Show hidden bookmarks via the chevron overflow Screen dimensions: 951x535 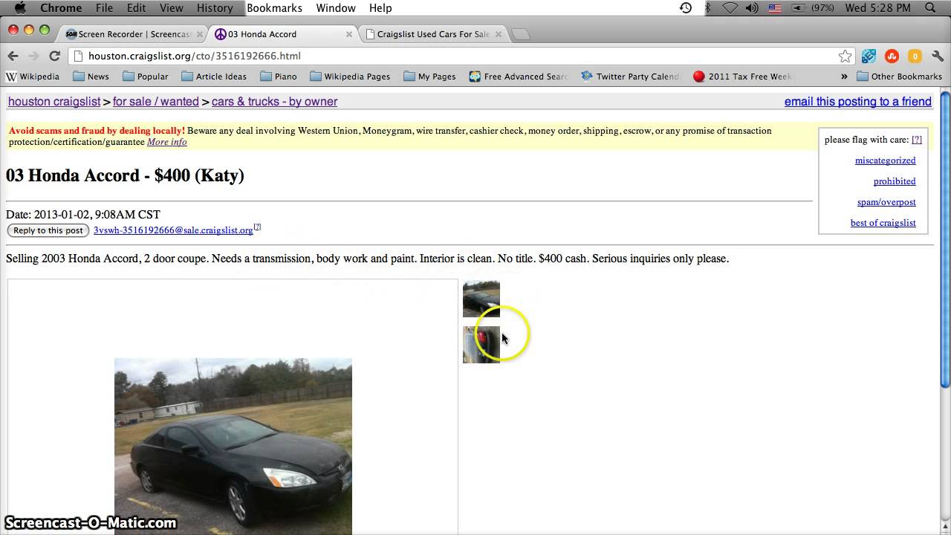(x=844, y=77)
